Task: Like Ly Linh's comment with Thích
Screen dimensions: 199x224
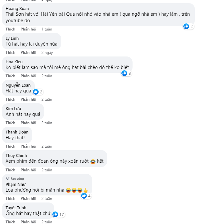Action: coord(11,53)
